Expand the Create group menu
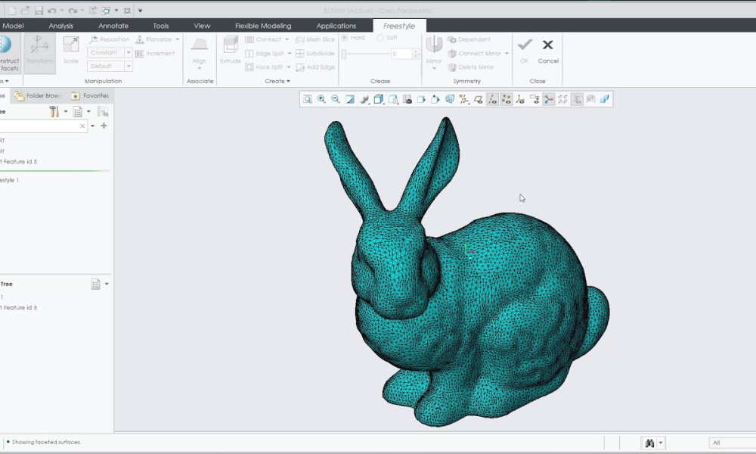Image resolution: width=756 pixels, height=454 pixels. pos(277,81)
